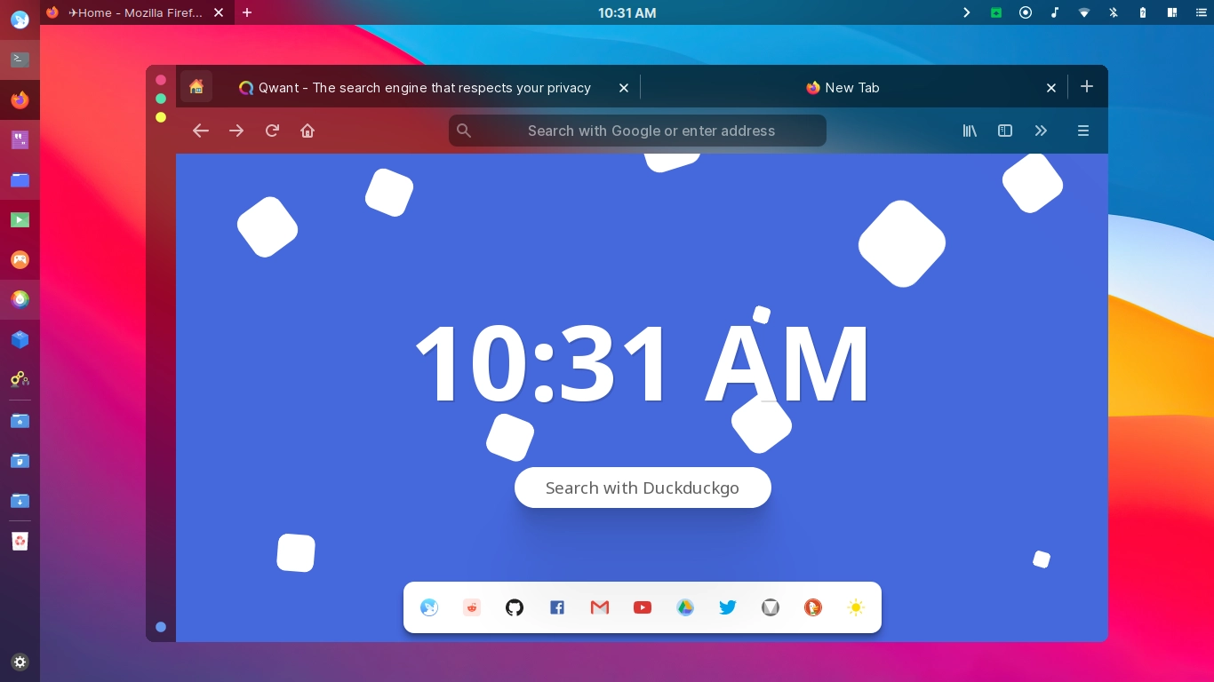Image resolution: width=1214 pixels, height=682 pixels.
Task: Click the plus button in the top panel
Action: pos(247,12)
